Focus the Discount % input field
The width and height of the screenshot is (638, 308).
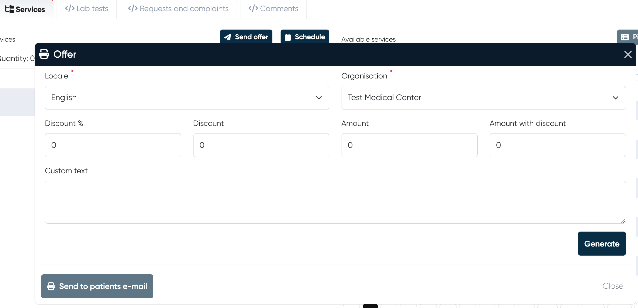113,145
